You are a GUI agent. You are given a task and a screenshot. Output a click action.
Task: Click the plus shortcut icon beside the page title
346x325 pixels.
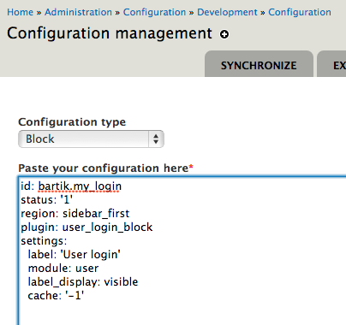pos(224,34)
